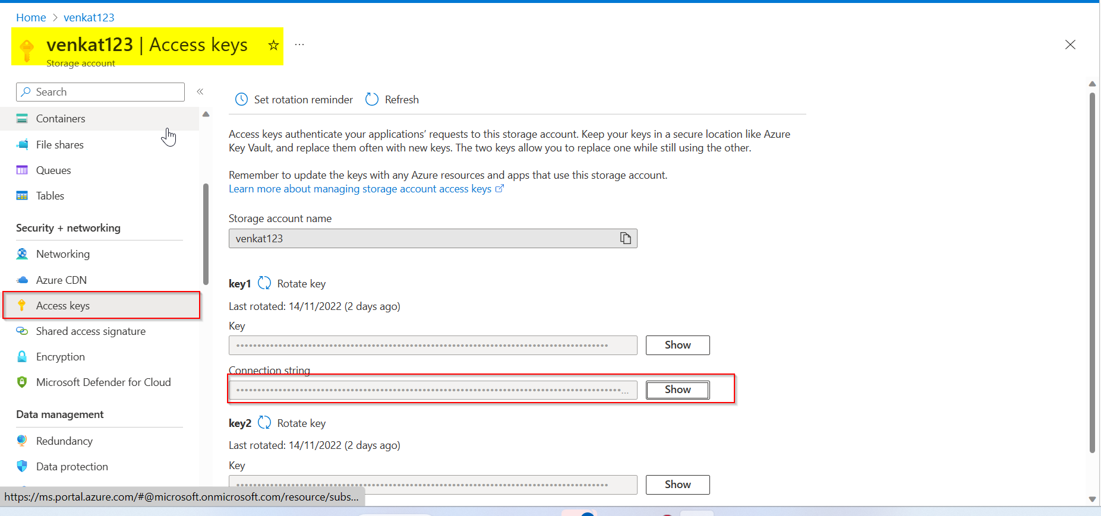Click the Refresh button
1101x516 pixels.
392,100
